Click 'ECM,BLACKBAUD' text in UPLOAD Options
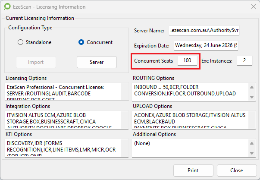 tap(154, 122)
